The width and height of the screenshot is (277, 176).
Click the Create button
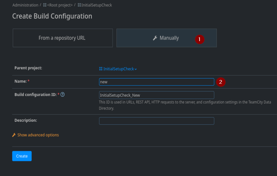click(x=22, y=156)
